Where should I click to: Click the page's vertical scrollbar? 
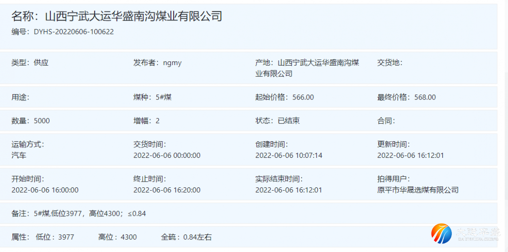[506, 143]
